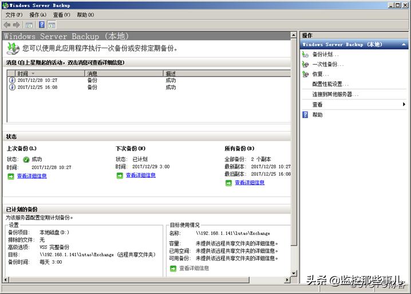
Task: Open 查看详细信息 link under 下次备份
Action: [141, 175]
